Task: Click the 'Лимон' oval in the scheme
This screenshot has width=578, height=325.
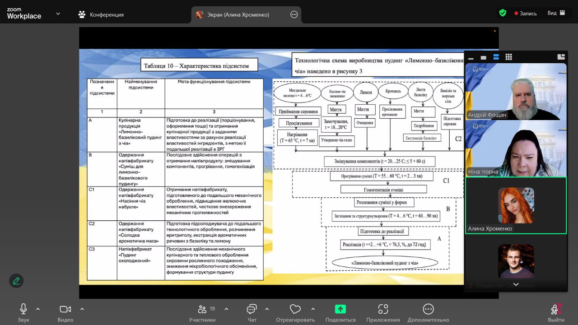Action: (366, 93)
